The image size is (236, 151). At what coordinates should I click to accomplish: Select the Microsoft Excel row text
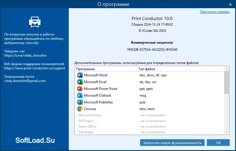pos(95,82)
